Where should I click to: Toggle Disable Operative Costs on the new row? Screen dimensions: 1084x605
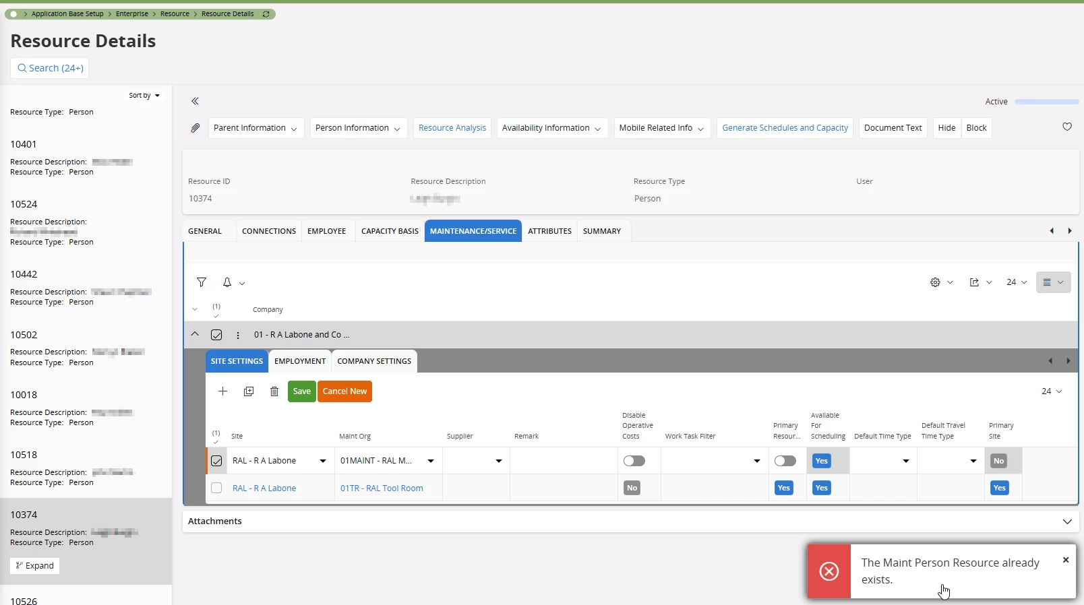634,461
